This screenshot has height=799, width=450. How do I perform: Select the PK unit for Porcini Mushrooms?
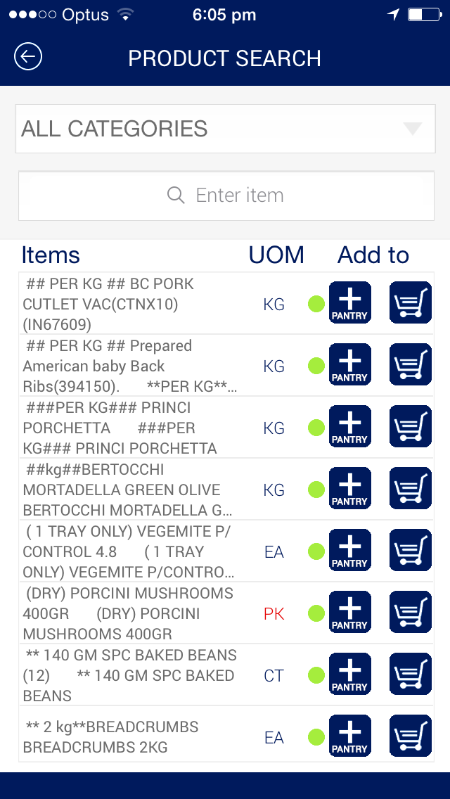pos(274,614)
